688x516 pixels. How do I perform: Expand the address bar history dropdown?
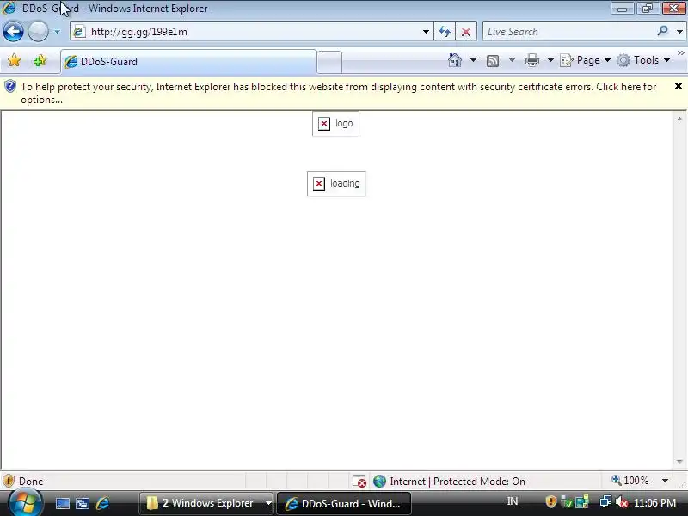pyautogui.click(x=426, y=32)
